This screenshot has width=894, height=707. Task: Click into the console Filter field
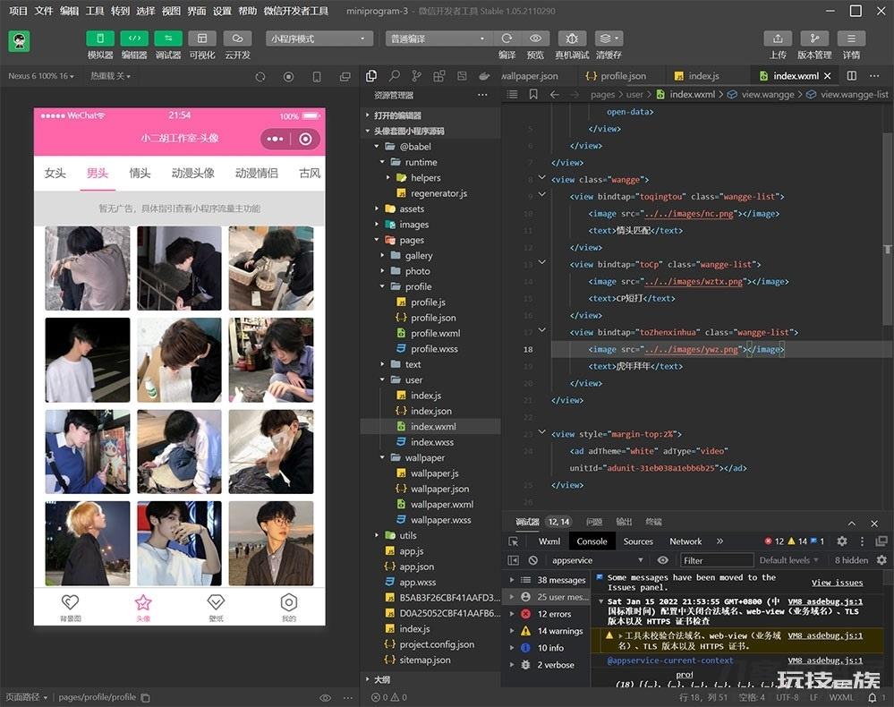[x=717, y=560]
